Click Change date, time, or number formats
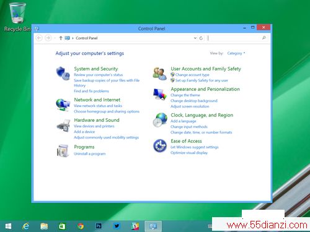 click(201, 132)
